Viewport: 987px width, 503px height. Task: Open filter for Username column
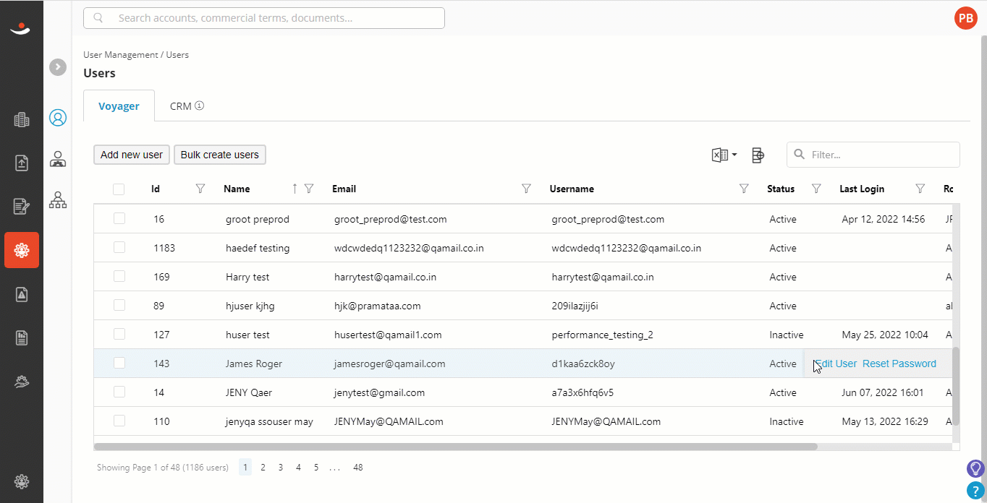pyautogui.click(x=744, y=189)
